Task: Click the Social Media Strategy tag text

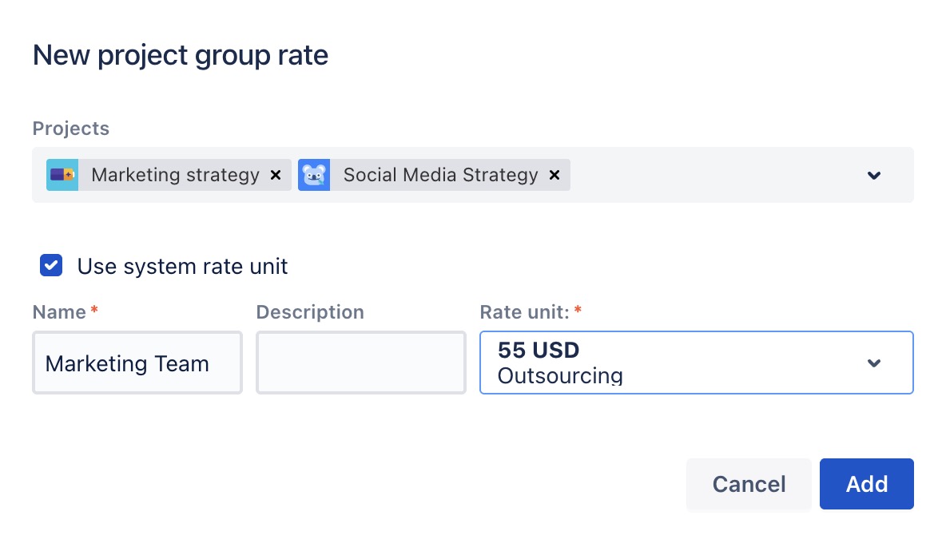Action: pyautogui.click(x=440, y=175)
